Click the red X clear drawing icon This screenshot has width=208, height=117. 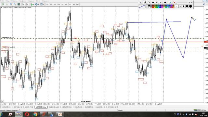(175, 2)
